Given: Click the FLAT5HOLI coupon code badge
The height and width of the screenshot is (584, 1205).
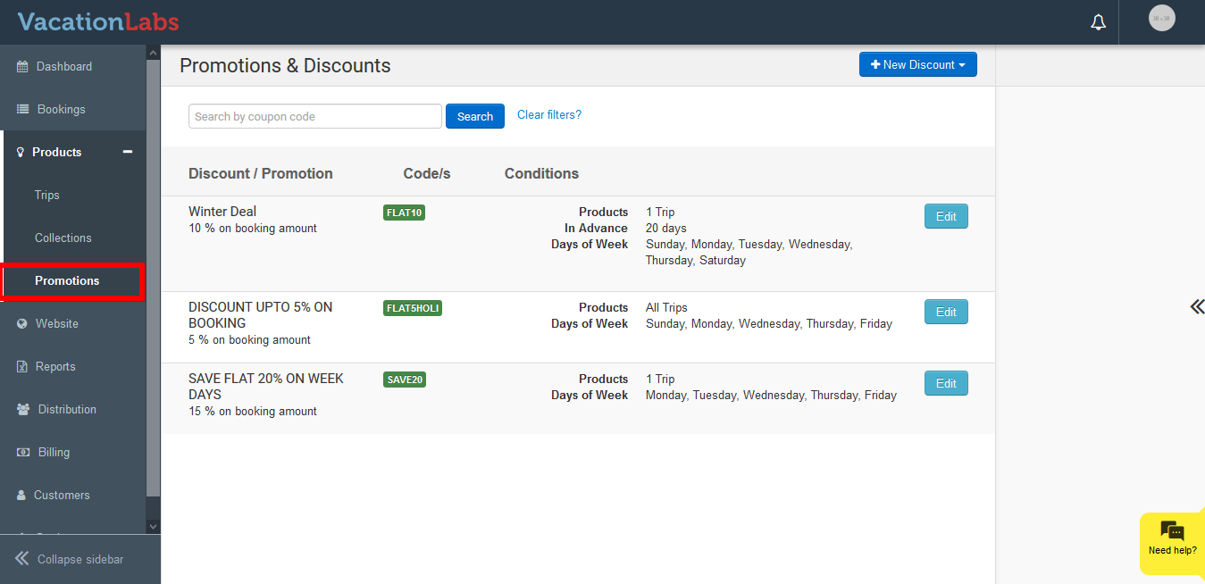Looking at the screenshot, I should 412,308.
